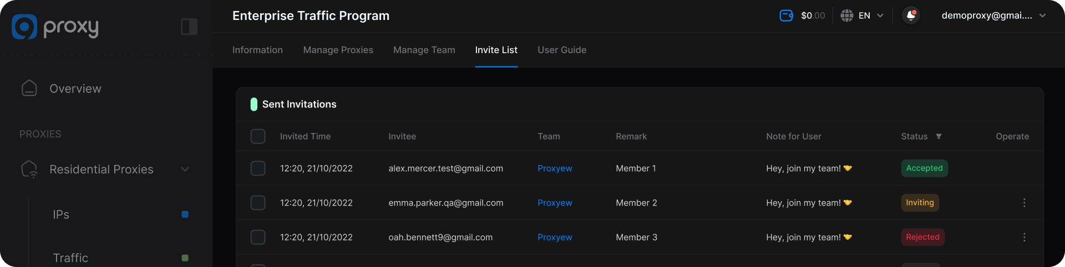Open the three-dot menu for Member 3
The height and width of the screenshot is (267, 1065).
coord(1024,237)
